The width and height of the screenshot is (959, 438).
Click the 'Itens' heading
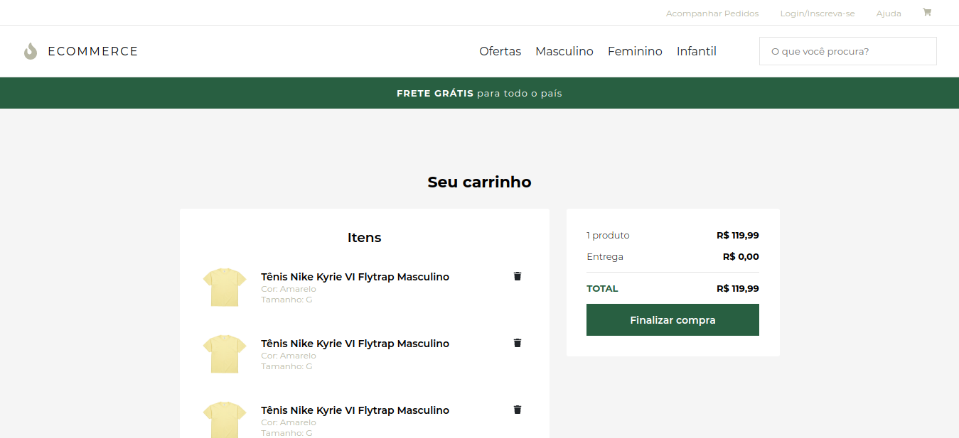point(364,238)
